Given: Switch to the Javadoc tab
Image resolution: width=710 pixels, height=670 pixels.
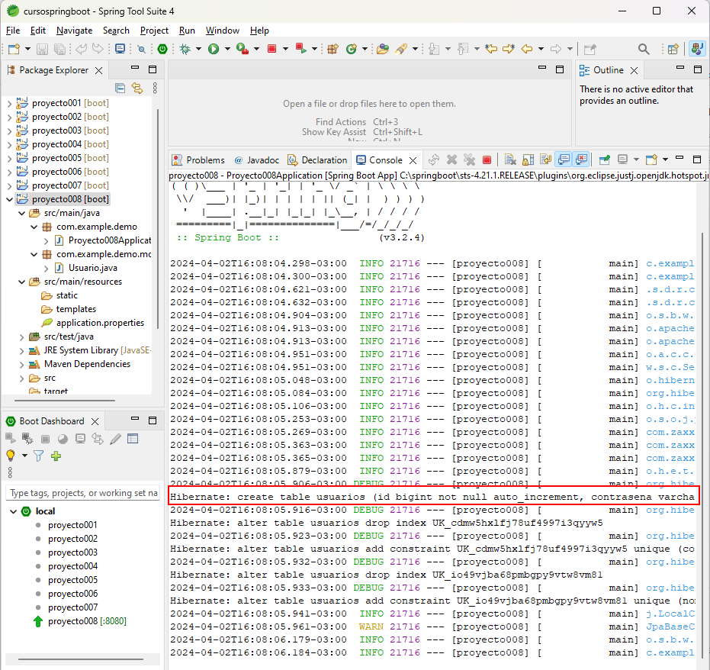Looking at the screenshot, I should (x=257, y=160).
